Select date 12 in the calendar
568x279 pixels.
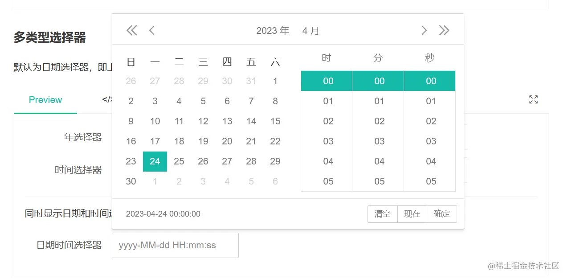click(203, 121)
